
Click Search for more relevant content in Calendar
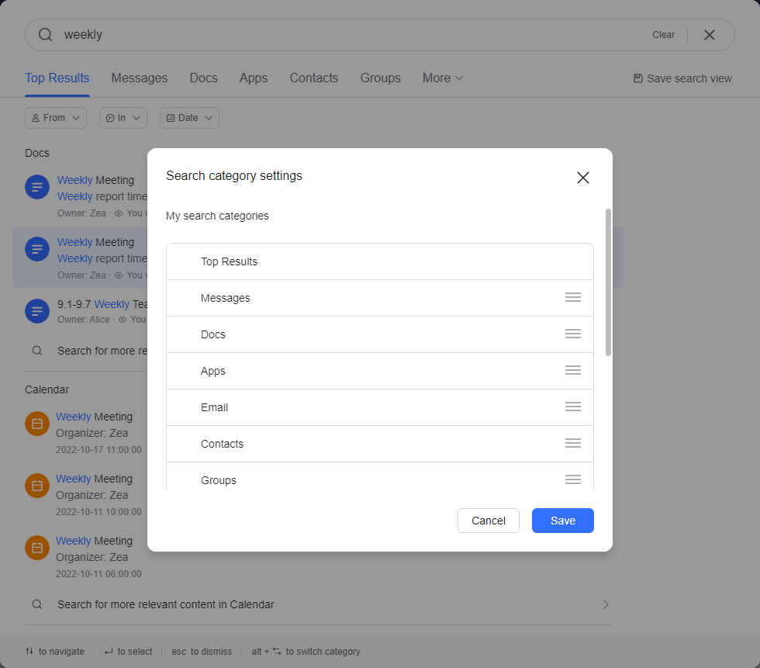166,604
